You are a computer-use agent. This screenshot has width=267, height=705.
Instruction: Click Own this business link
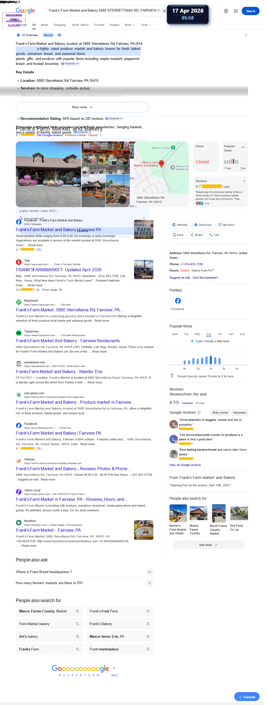click(205, 278)
